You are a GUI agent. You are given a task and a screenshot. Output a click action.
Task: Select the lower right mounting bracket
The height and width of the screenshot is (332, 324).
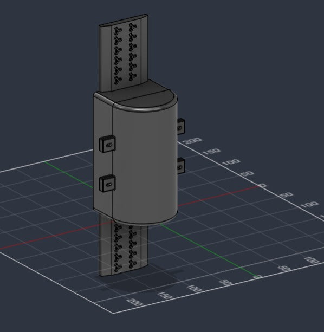tap(181, 166)
